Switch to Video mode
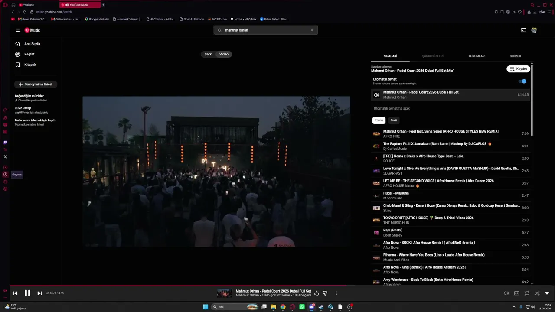This screenshot has height=312, width=555. tap(224, 54)
